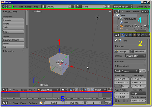Open viewport shading sphere selector

click(x=64, y=90)
